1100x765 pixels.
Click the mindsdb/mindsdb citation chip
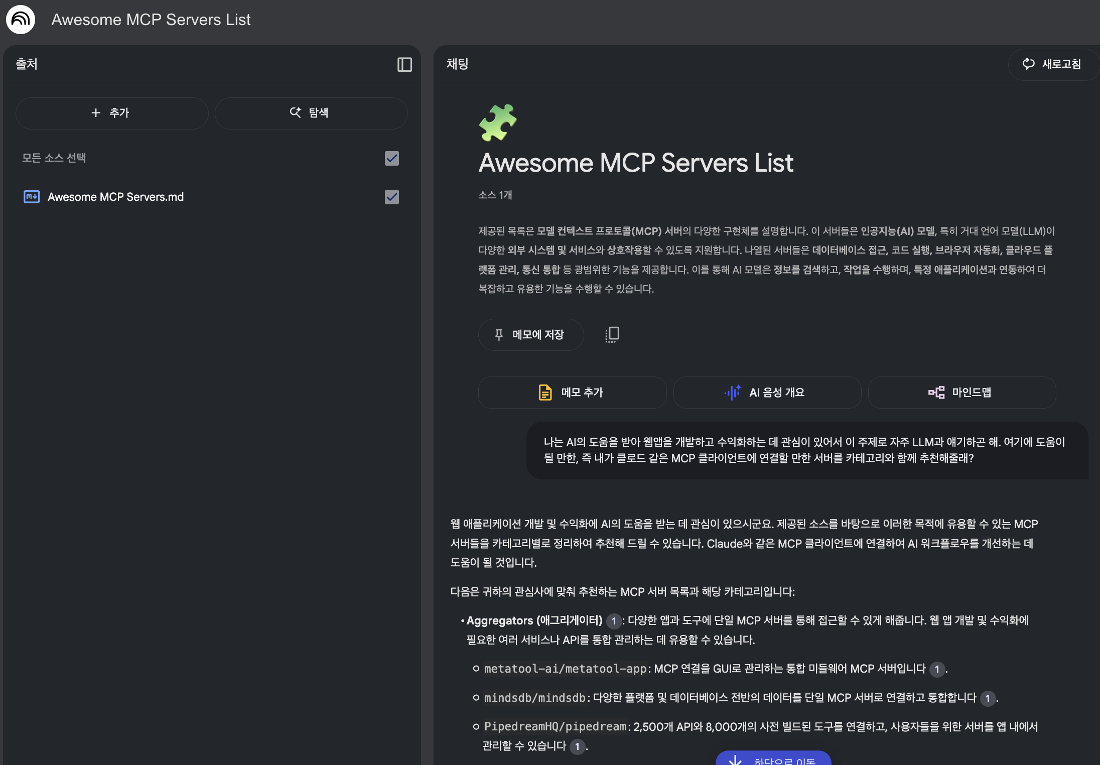click(x=988, y=698)
